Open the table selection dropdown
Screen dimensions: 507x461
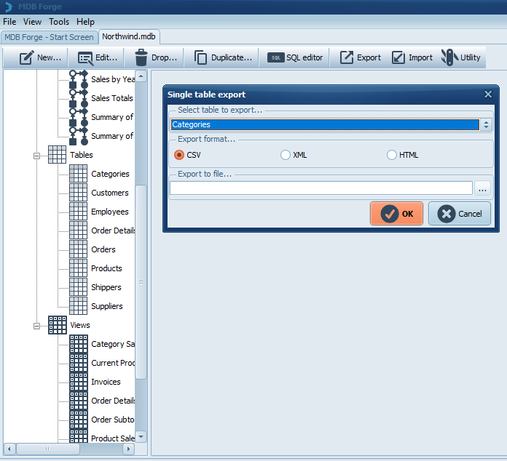tap(487, 125)
